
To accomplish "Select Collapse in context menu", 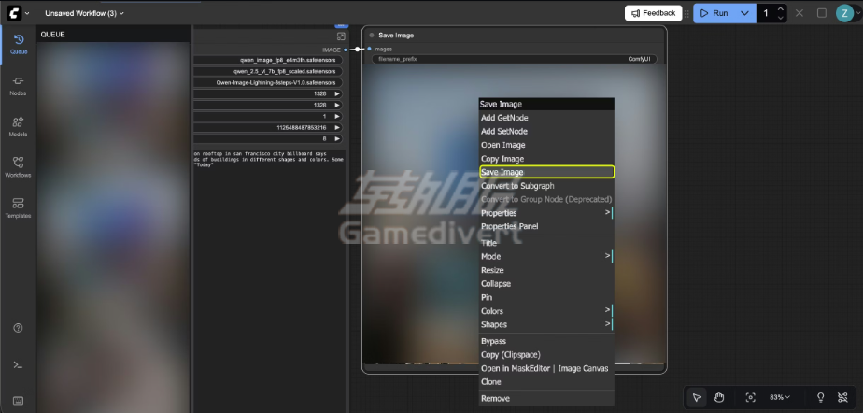I will click(x=546, y=284).
